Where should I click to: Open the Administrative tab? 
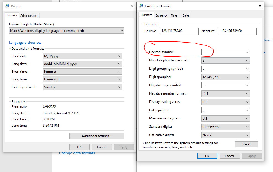[x=29, y=16]
